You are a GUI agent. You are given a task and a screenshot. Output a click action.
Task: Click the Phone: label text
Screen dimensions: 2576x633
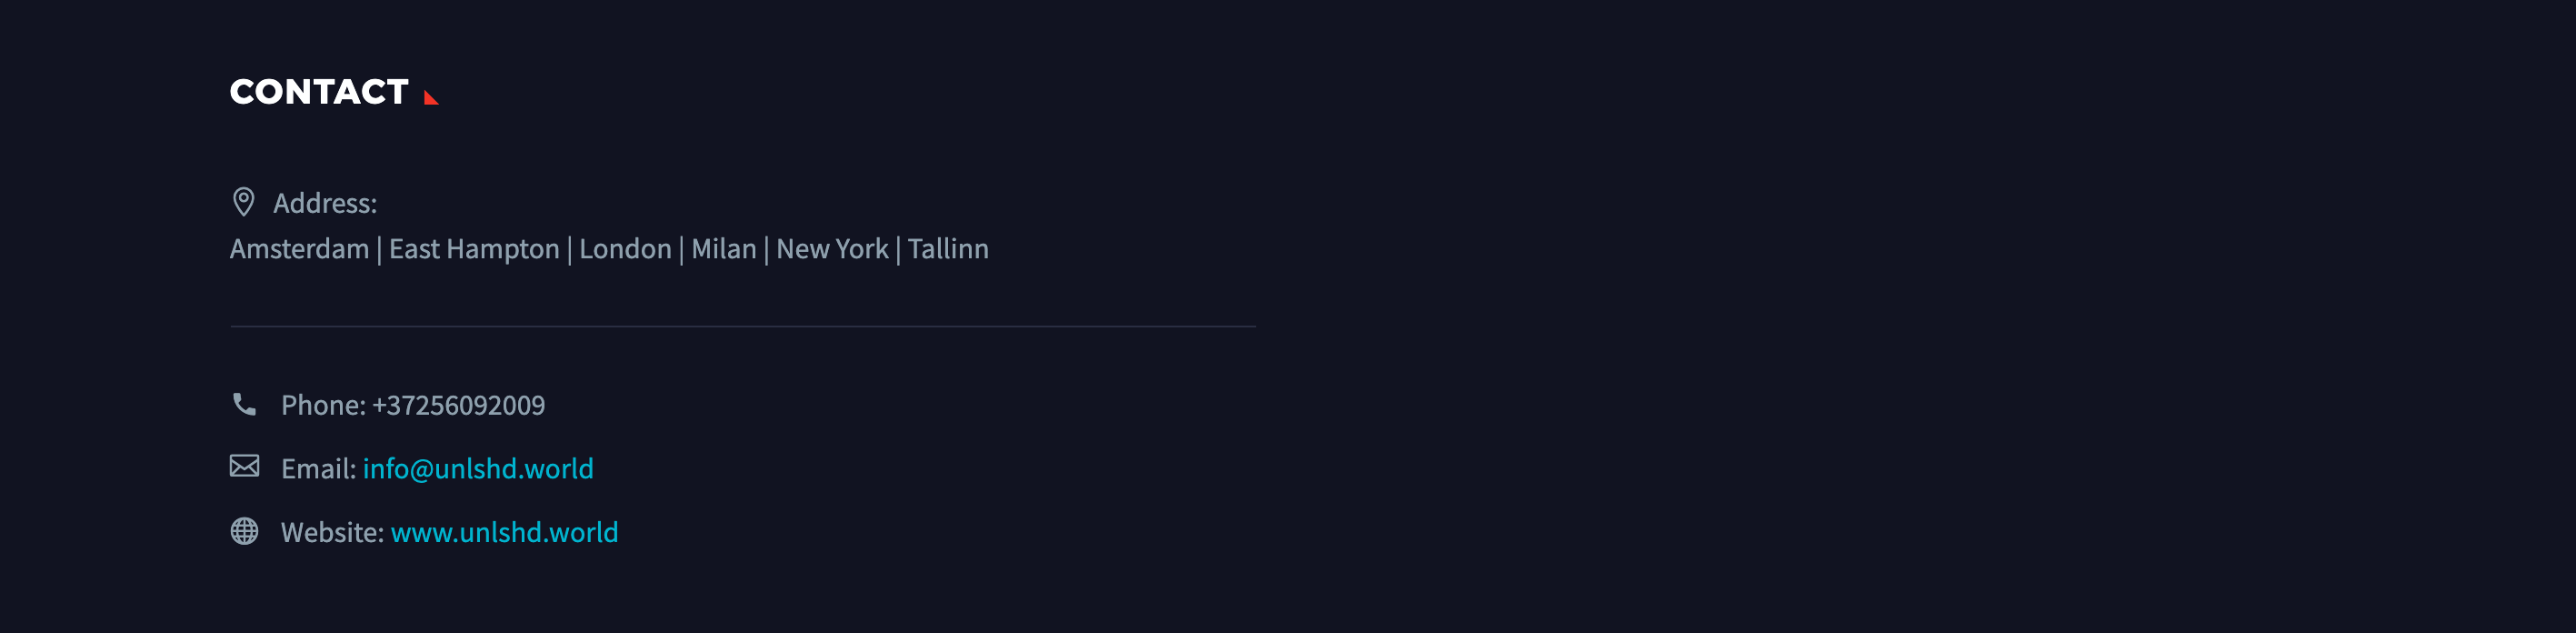pos(323,405)
